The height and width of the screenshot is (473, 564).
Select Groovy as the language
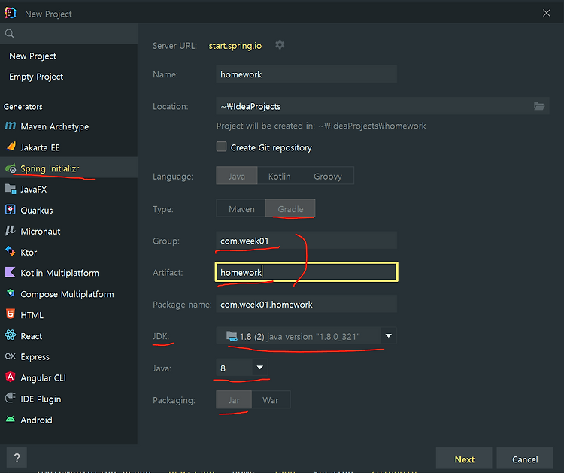(328, 176)
